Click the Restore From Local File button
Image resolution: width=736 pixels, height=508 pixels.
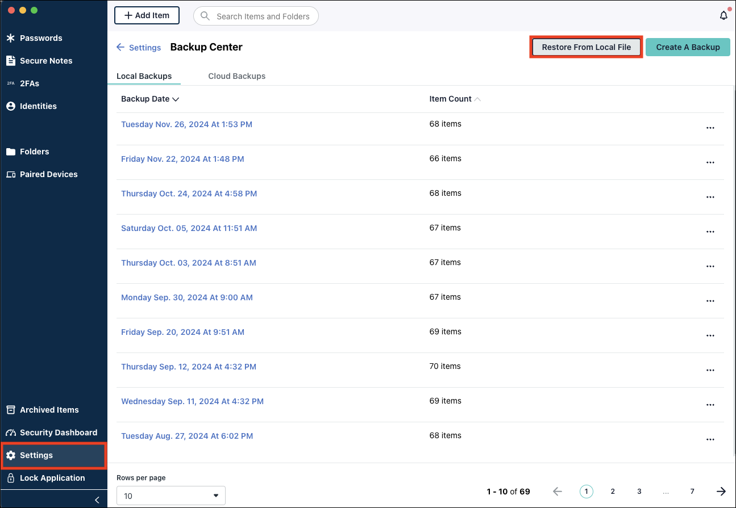click(586, 47)
